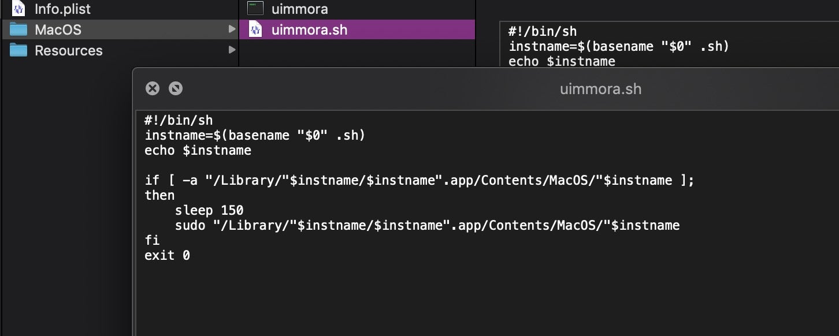Screen dimensions: 839x336
Task: Click the uimmora.sh Quick Look title
Action: click(600, 89)
